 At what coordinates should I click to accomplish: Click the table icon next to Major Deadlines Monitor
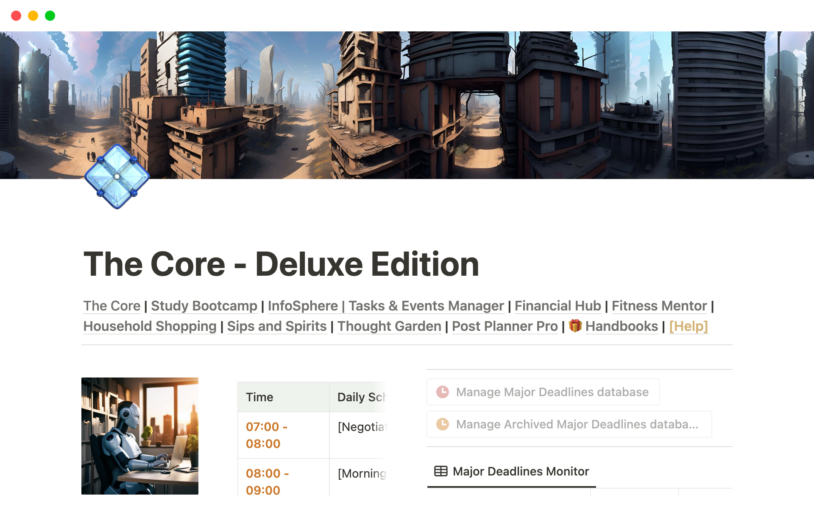coord(440,471)
